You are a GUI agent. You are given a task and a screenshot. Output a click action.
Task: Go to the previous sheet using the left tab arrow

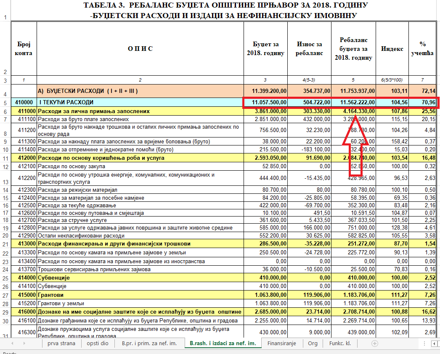[12, 343]
